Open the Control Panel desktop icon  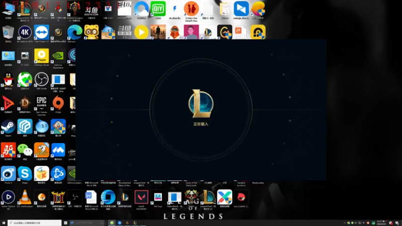[x=8, y=56]
